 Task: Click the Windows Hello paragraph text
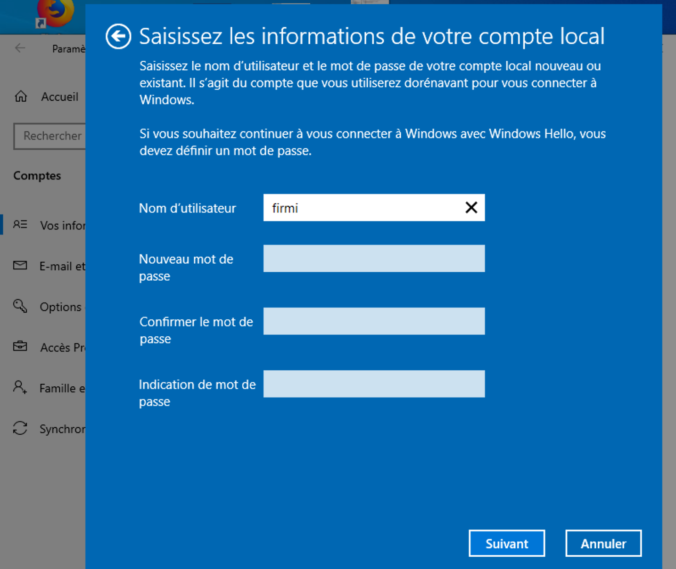[372, 142]
